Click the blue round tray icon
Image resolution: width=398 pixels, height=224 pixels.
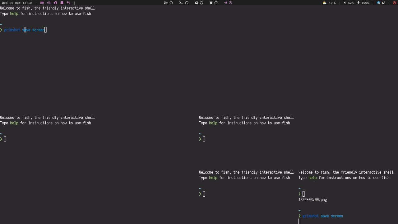pos(379,3)
